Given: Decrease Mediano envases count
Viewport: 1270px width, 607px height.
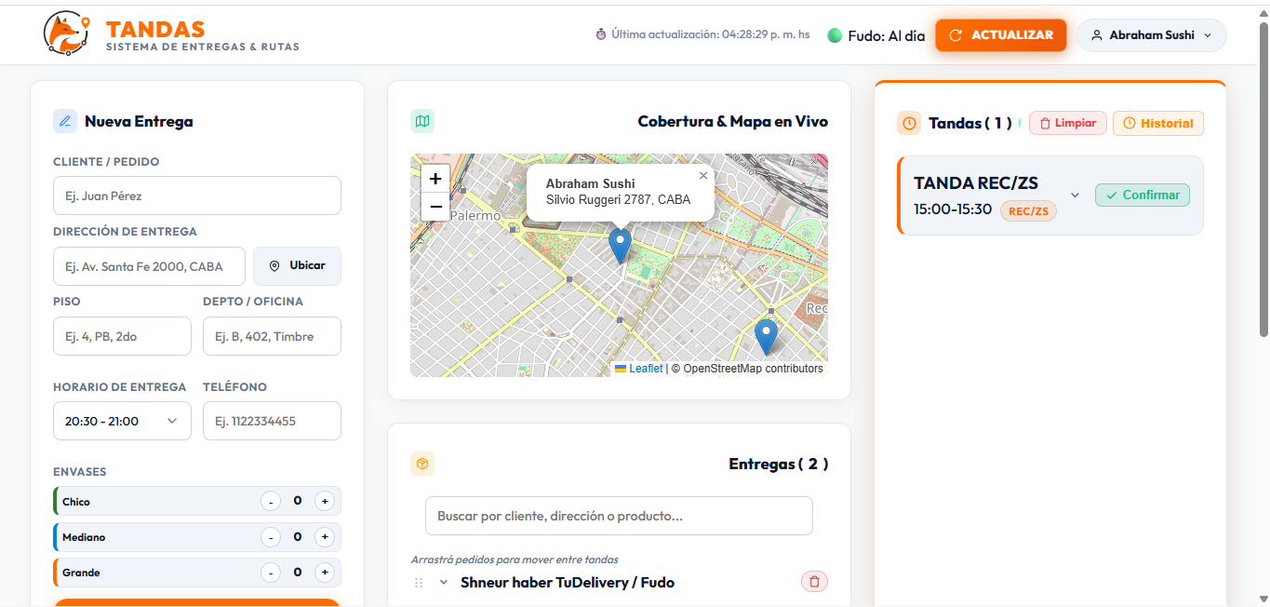Looking at the screenshot, I should point(270,537).
